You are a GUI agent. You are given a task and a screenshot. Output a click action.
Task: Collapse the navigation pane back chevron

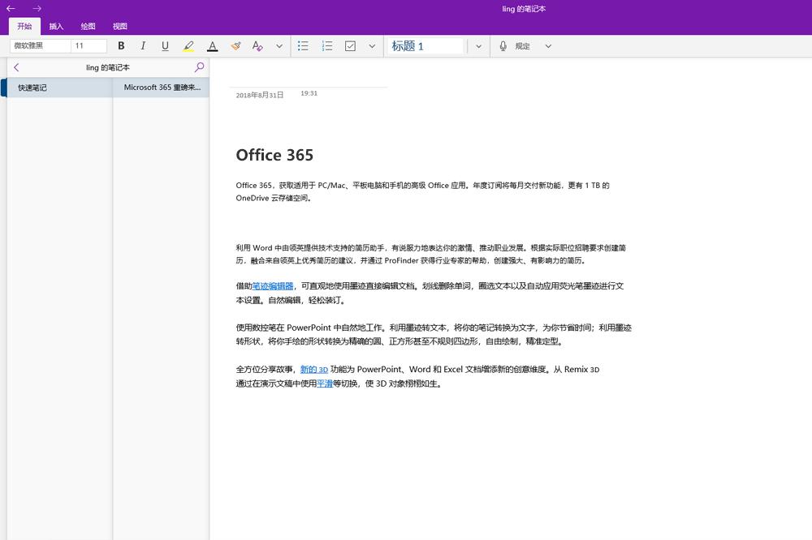(x=16, y=67)
